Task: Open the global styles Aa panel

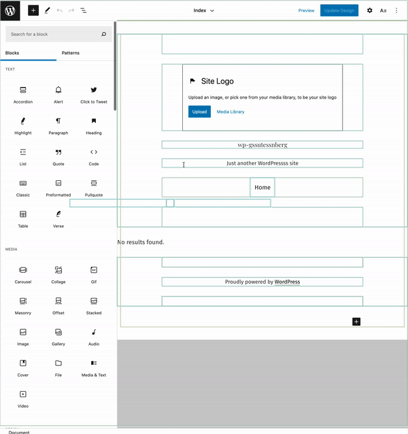Action: tap(383, 10)
